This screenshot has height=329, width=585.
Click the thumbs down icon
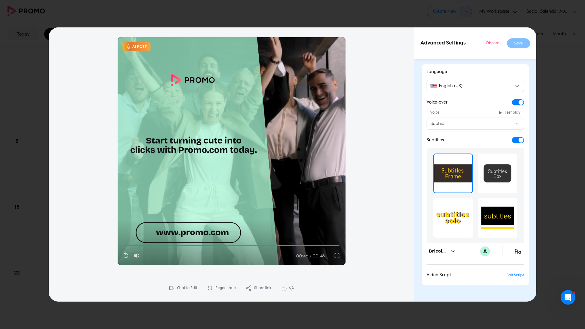(x=292, y=288)
